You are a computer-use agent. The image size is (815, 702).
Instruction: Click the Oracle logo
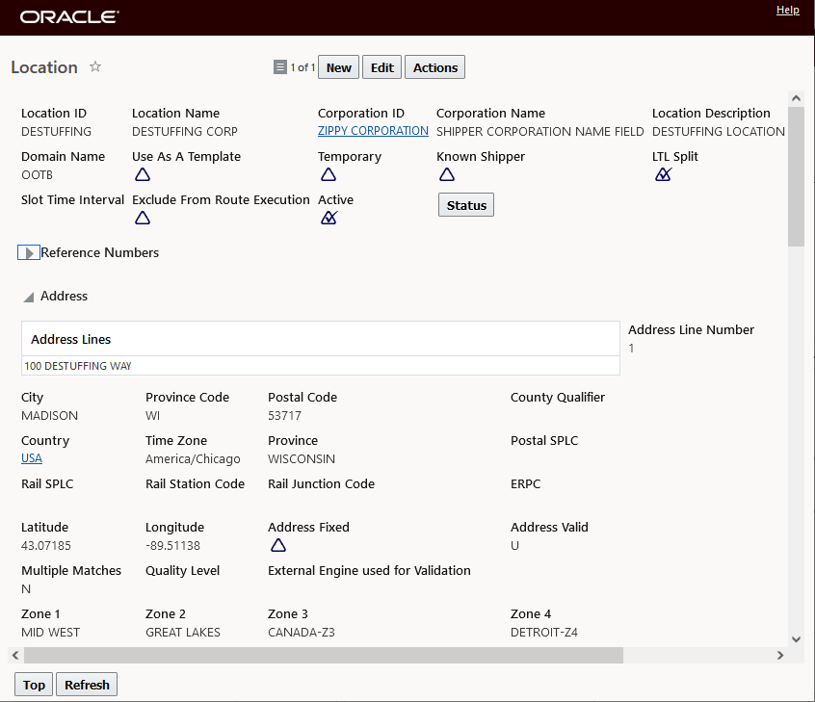[x=69, y=17]
